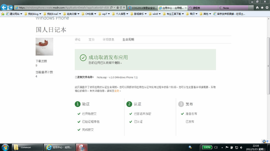270x151 pixels.
Task: Click the volume speaker tray icon
Action: 241,147
